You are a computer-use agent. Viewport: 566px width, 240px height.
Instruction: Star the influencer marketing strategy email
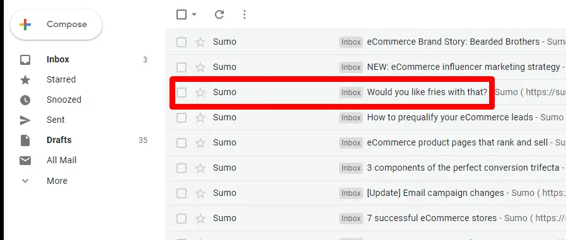click(200, 67)
